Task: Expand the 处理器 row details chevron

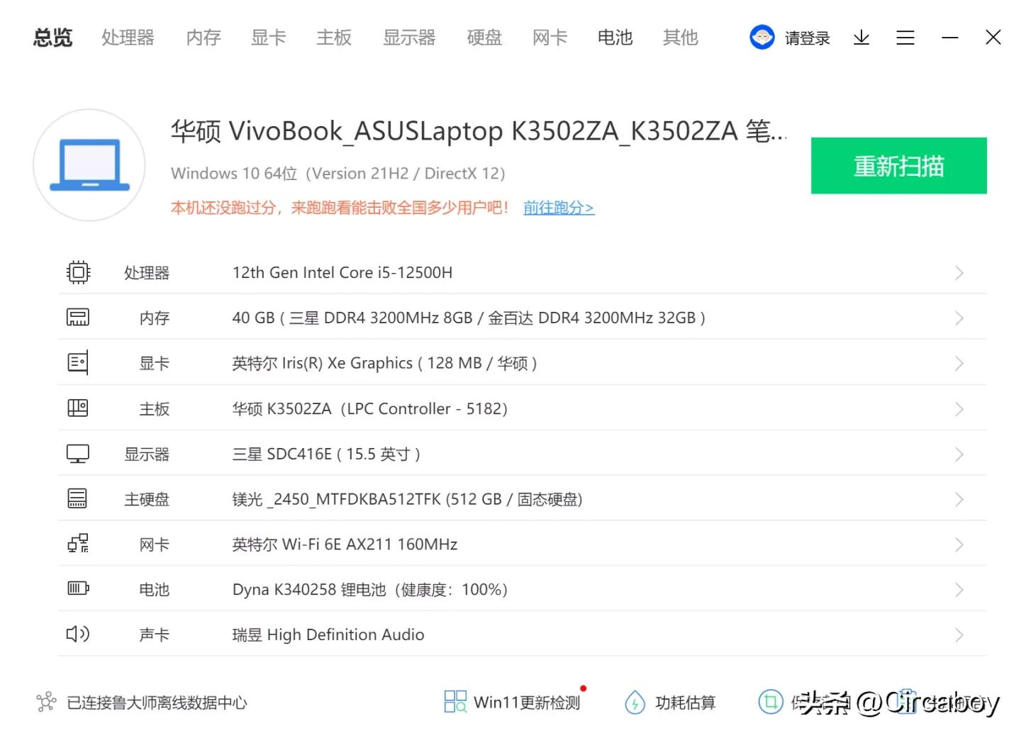Action: pos(959,272)
